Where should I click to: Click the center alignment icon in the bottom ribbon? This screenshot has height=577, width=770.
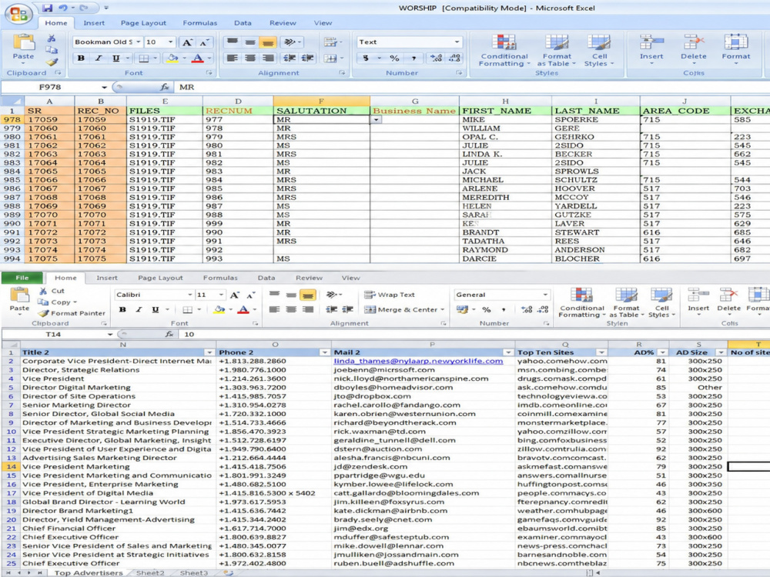coord(291,309)
